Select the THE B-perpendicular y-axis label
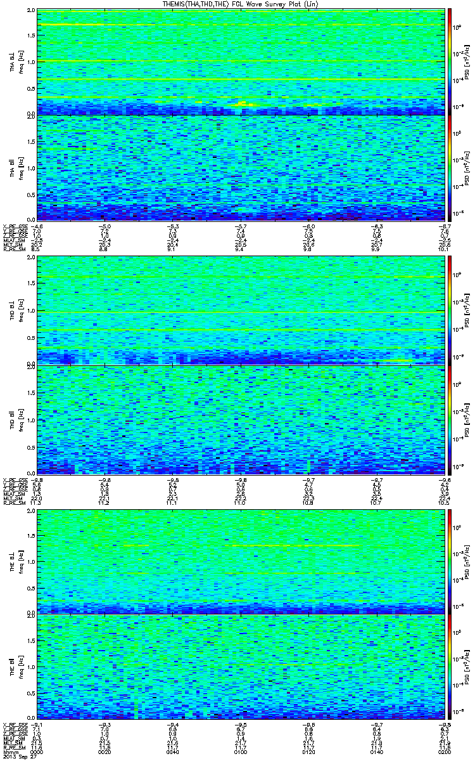Screen dimensions: 475x761 click(x=13, y=561)
